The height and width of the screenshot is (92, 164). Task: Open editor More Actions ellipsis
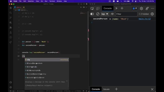(x=86, y=7)
